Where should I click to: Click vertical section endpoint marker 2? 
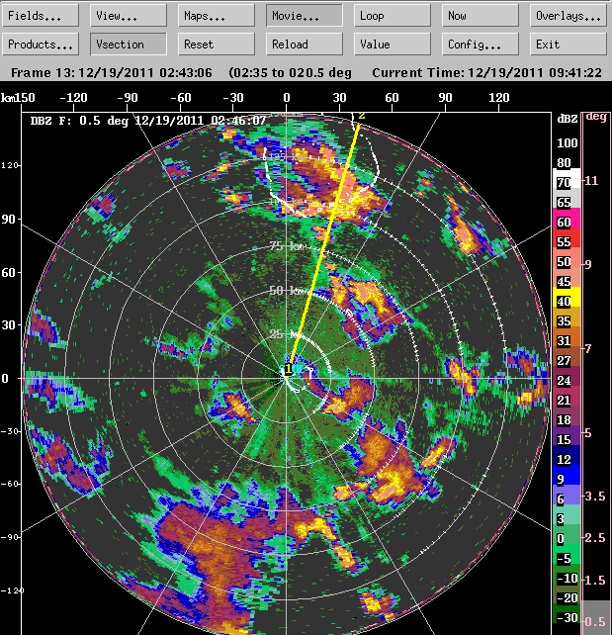[x=362, y=116]
